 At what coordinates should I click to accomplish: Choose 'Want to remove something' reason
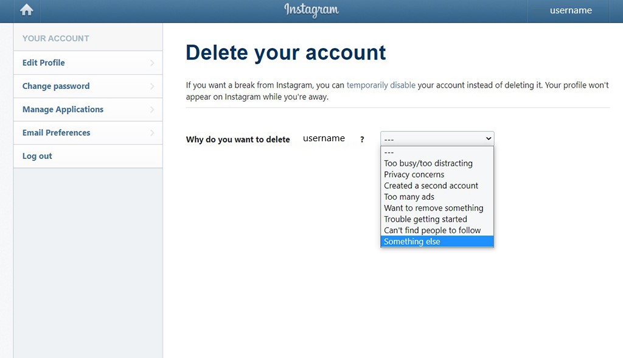coord(437,208)
